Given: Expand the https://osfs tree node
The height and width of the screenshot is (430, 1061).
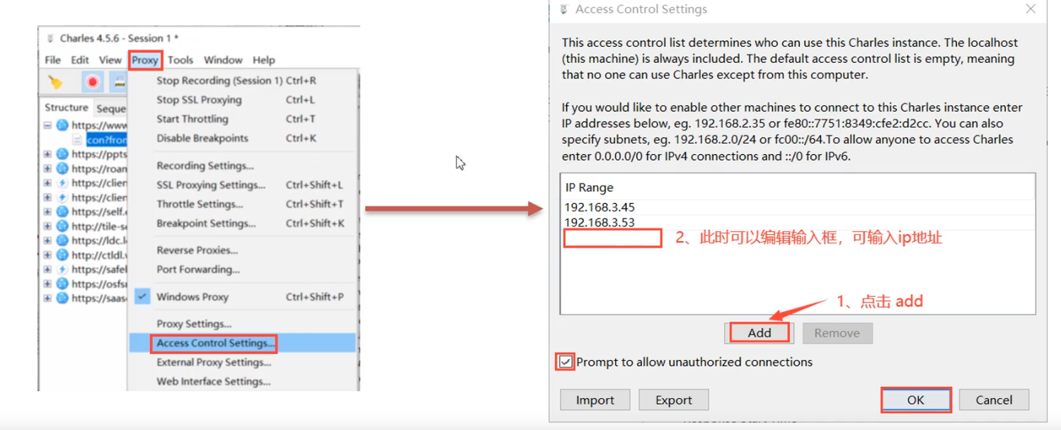Looking at the screenshot, I should pyautogui.click(x=47, y=284).
